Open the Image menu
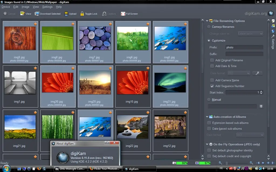Viewport: 276px width, 172px height. click(x=25, y=7)
